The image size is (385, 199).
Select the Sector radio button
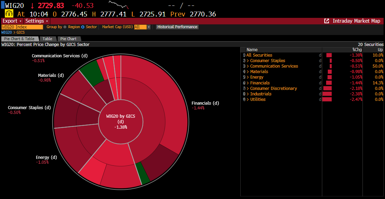83,27
